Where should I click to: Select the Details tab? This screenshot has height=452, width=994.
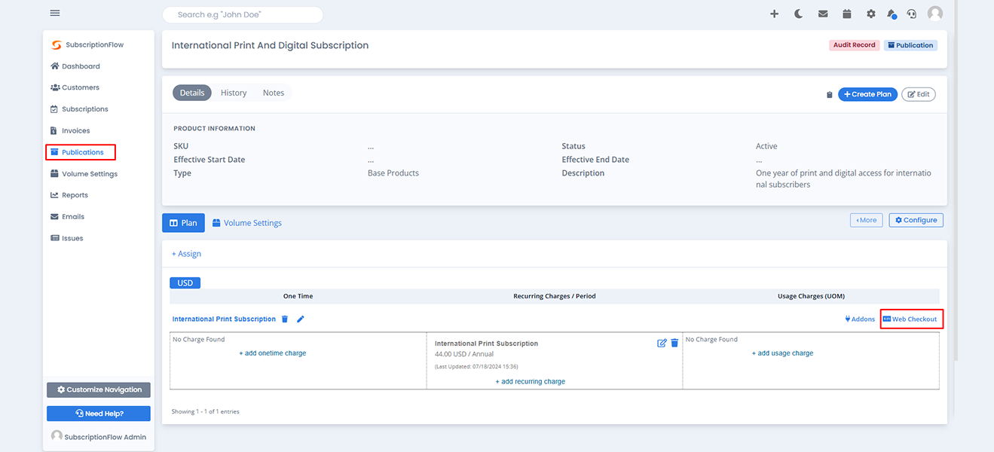click(192, 93)
